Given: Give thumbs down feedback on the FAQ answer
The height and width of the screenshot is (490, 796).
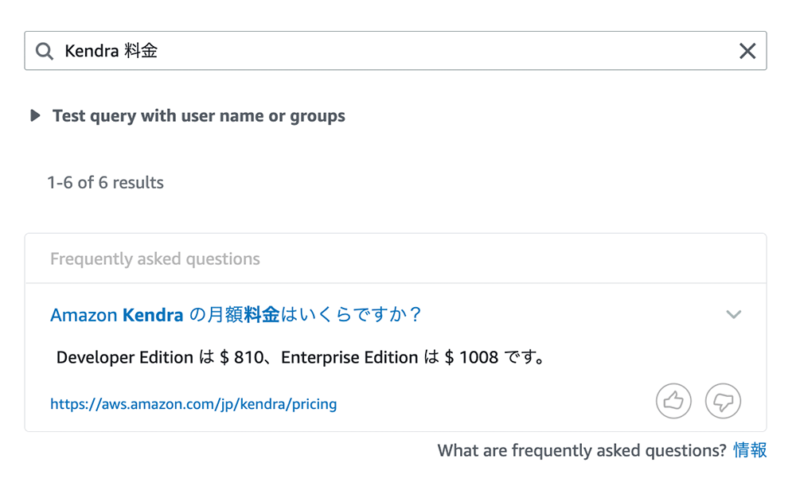Looking at the screenshot, I should 723,401.
